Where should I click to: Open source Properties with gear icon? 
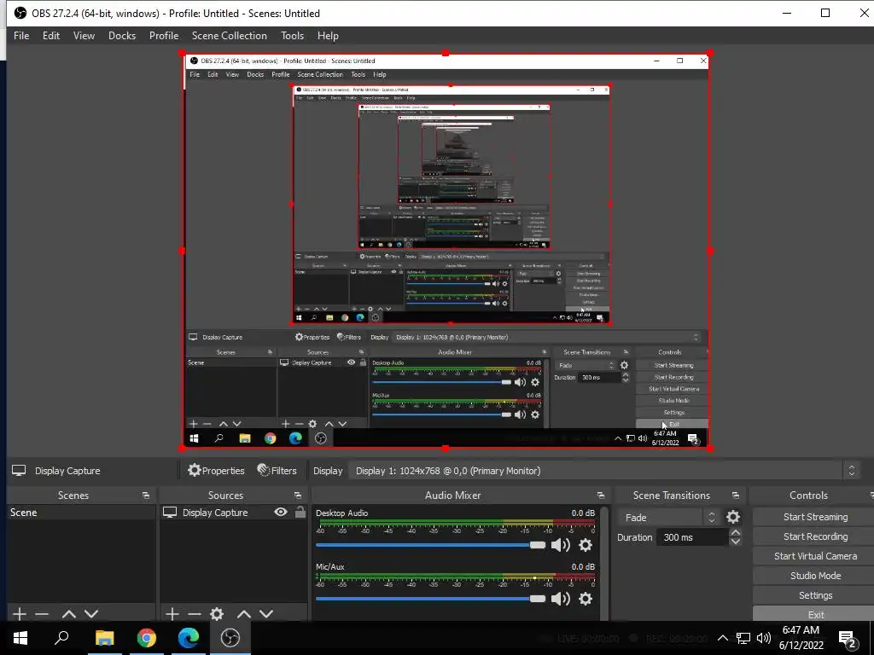[216, 471]
